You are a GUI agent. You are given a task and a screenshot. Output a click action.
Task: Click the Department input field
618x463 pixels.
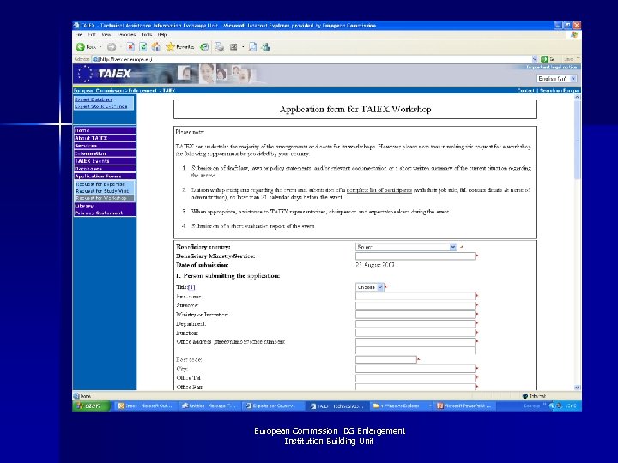pos(415,323)
